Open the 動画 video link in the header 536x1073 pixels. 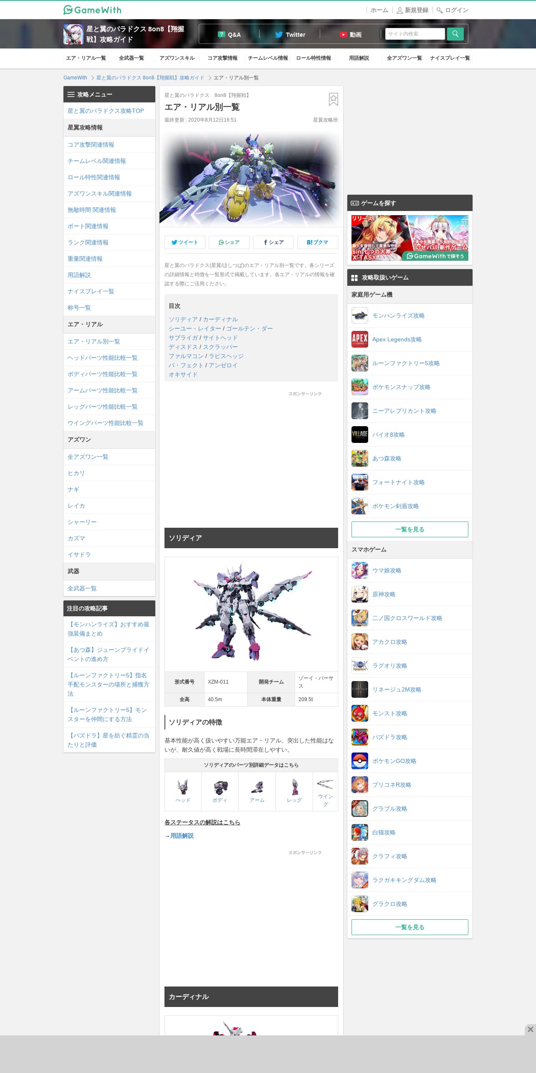pyautogui.click(x=350, y=35)
